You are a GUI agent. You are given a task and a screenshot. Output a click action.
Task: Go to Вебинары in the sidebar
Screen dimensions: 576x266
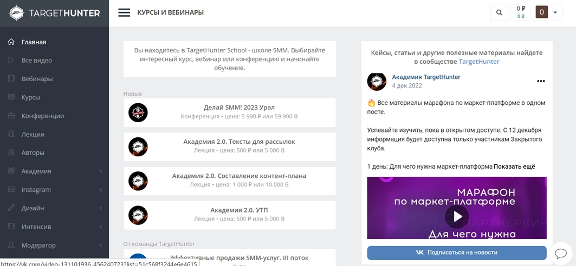(x=37, y=79)
